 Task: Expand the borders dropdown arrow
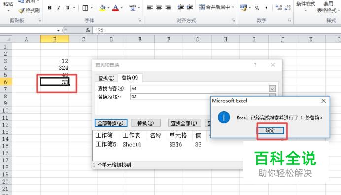click(92, 8)
